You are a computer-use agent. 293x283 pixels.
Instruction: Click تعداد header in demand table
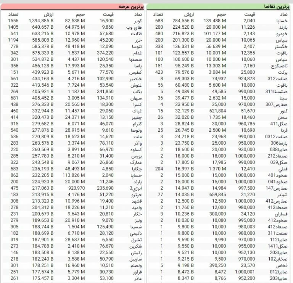[x=158, y=14]
